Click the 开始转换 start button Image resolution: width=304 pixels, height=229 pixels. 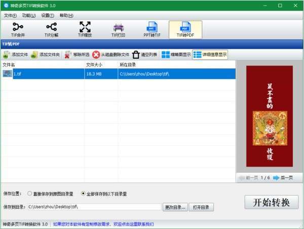point(272,202)
